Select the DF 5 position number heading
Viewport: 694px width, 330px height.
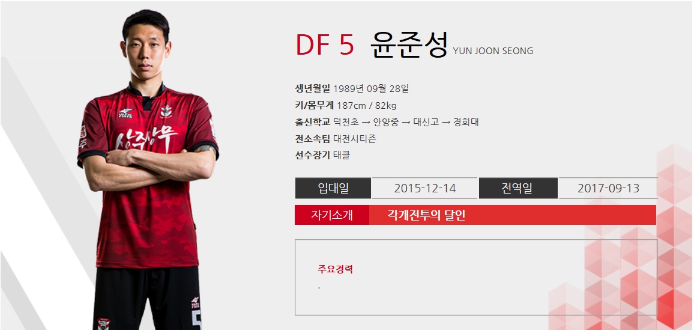click(325, 44)
